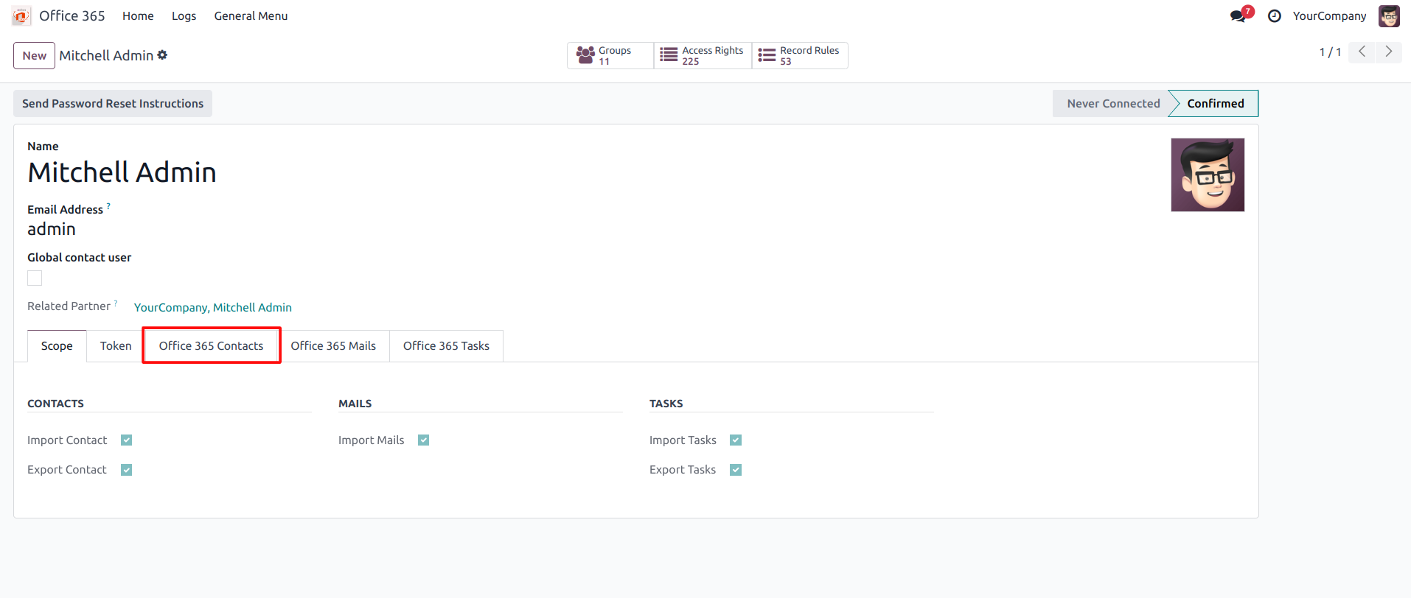This screenshot has width=1411, height=598.
Task: Click Mitchell Admin's profile picture
Action: [x=1208, y=175]
